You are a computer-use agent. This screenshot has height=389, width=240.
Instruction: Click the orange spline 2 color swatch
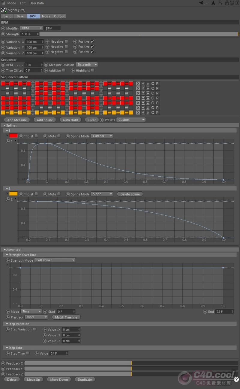point(13,194)
